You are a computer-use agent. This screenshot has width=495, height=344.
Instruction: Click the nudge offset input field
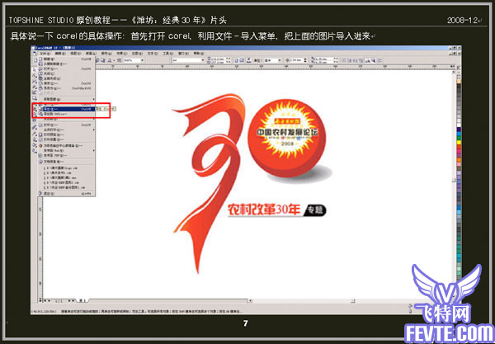pos(297,60)
